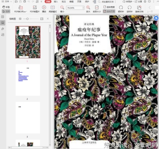Enable 适合宽度 fit width
Image resolution: width=159 pixels, height=149 pixels.
click(109, 7)
